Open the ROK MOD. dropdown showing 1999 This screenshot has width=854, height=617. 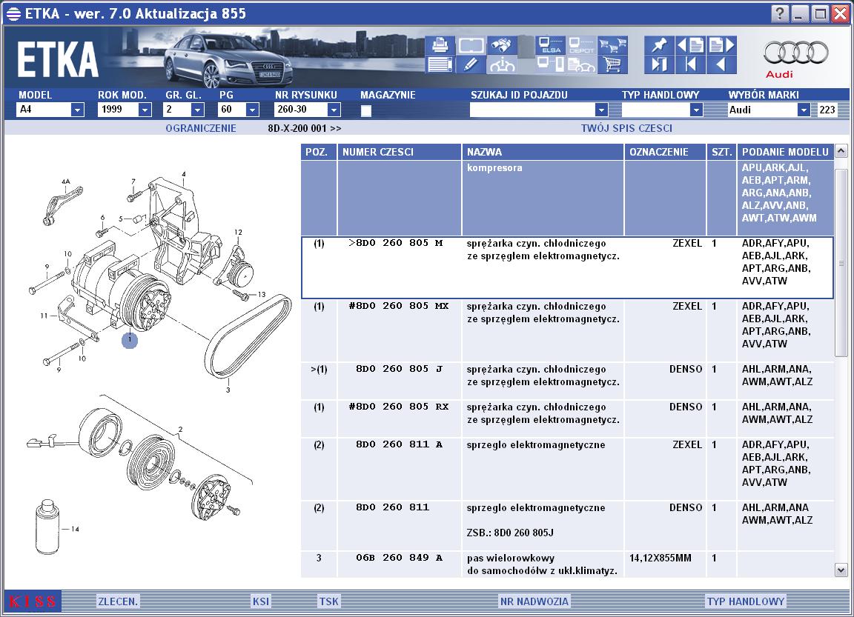point(145,110)
